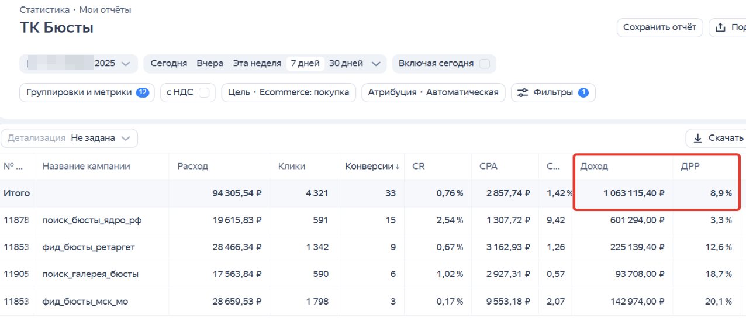Click the sort arrow on Конверсии column
This screenshot has height=325, width=746.
(398, 167)
